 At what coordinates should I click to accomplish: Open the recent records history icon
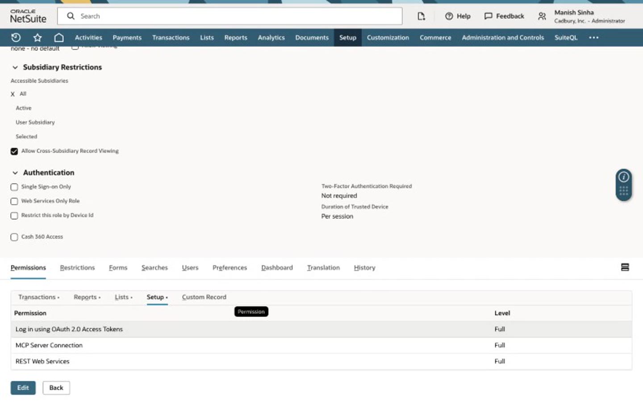(16, 38)
